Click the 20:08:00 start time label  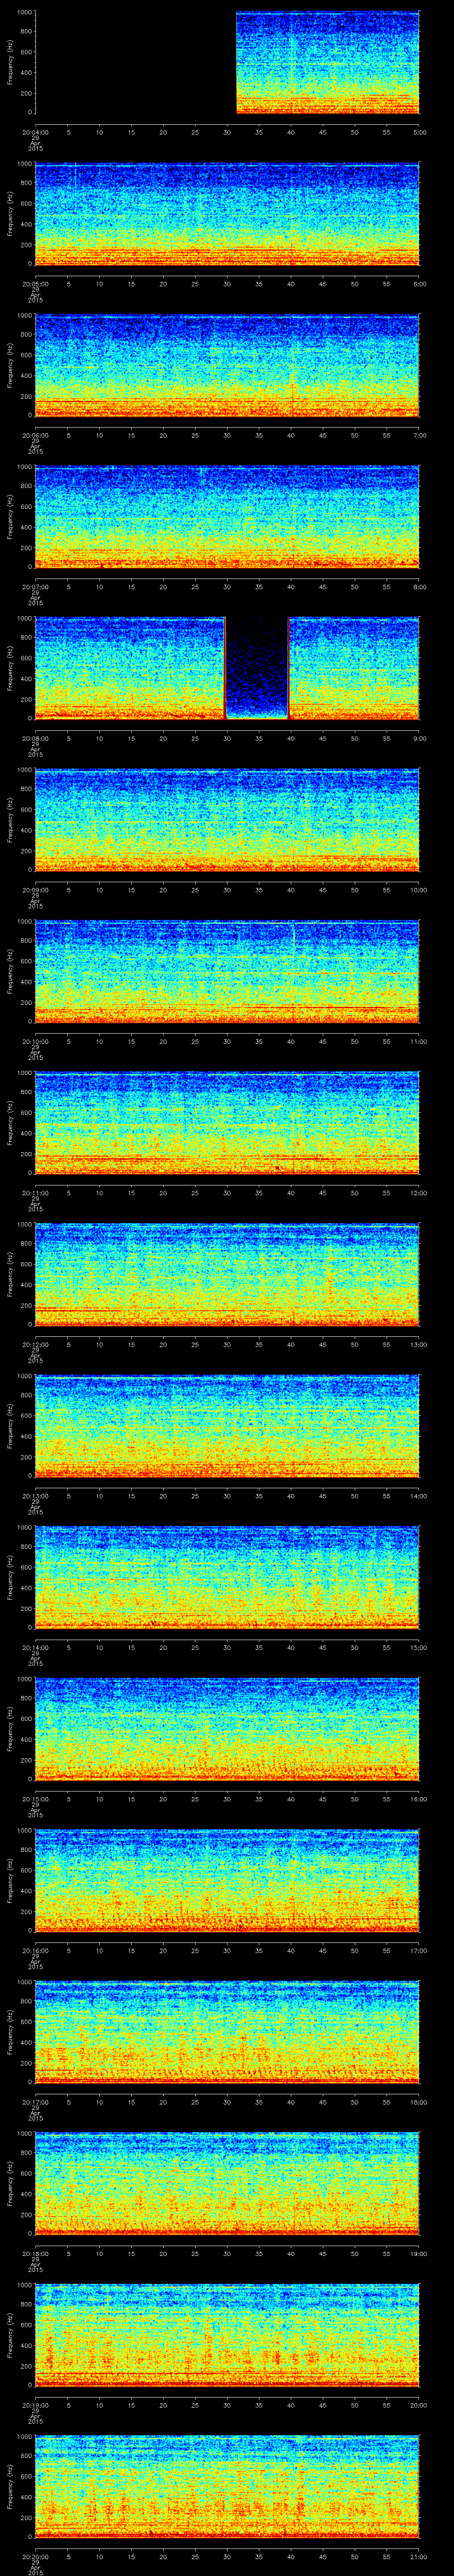click(x=35, y=738)
